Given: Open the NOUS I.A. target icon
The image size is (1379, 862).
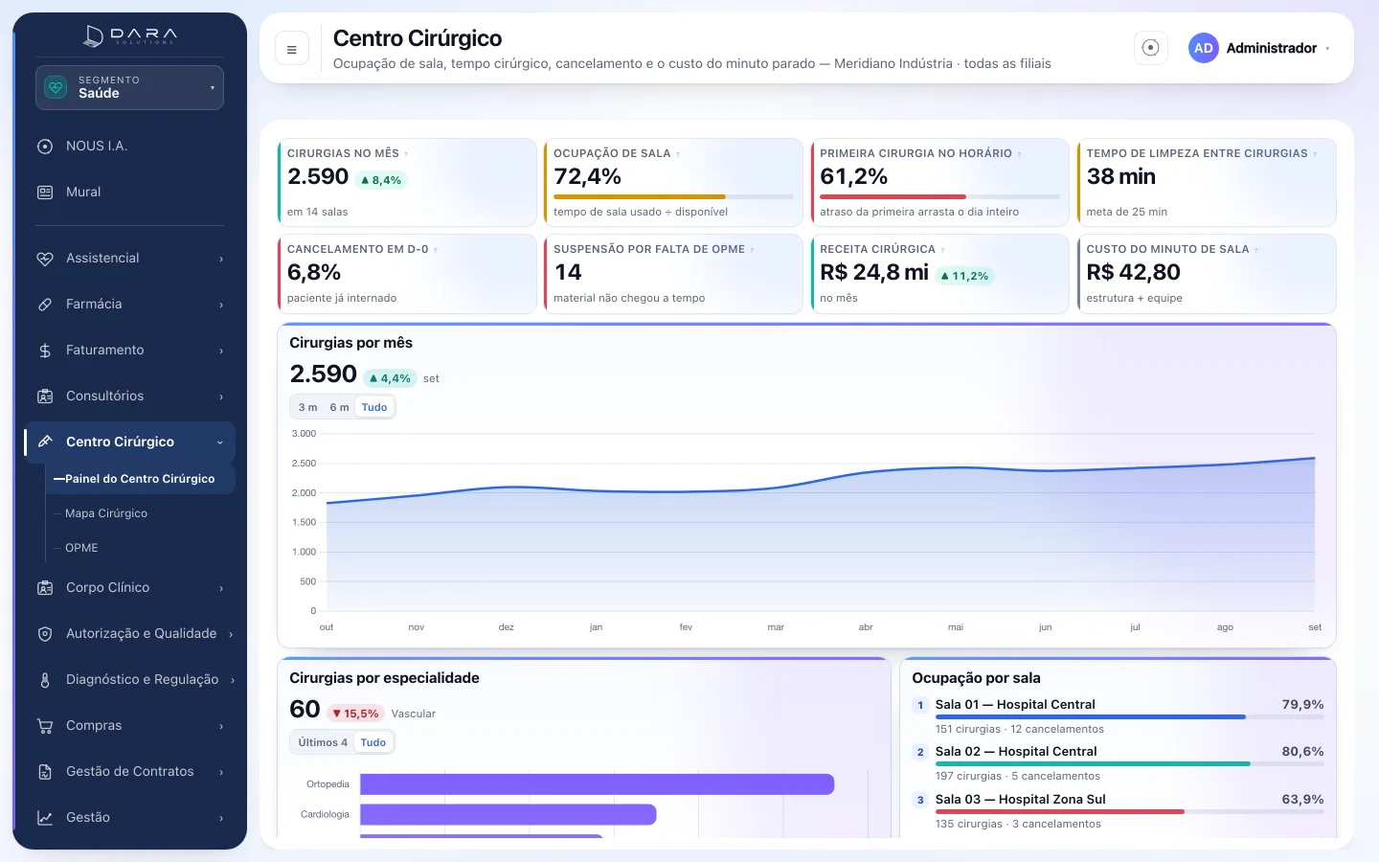Looking at the screenshot, I should pos(45,147).
